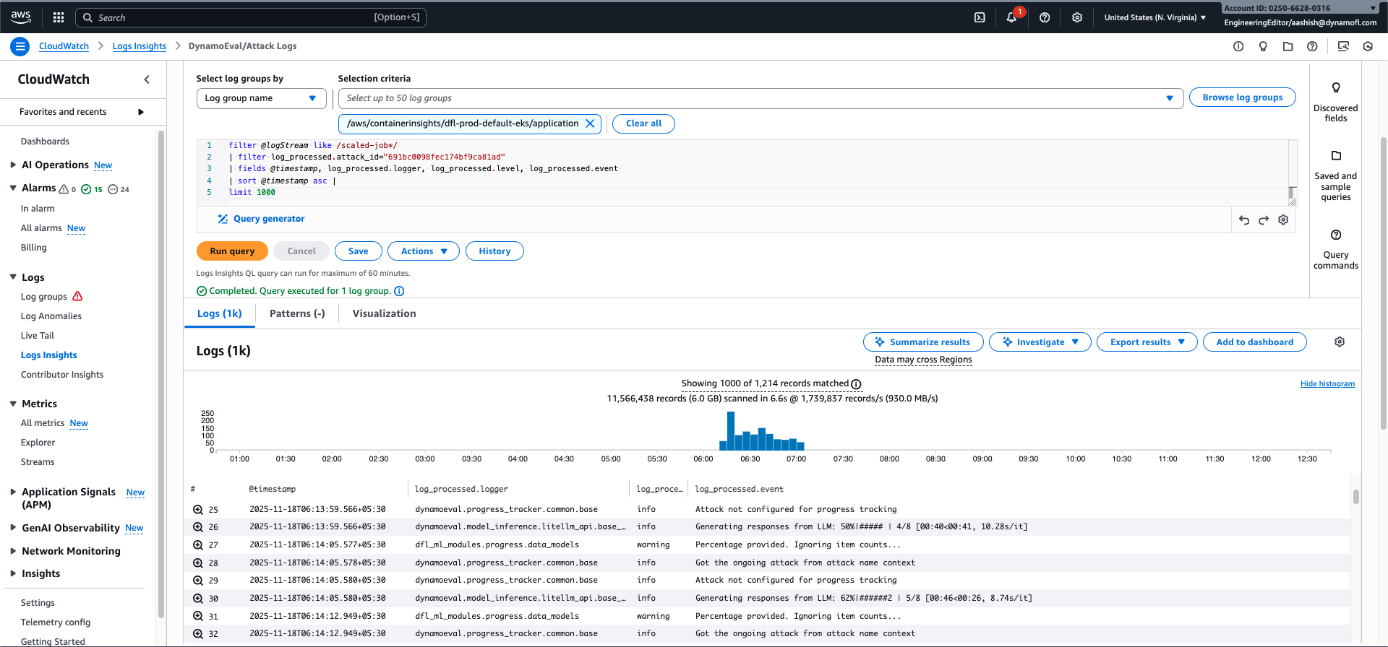Switch to the Patterns tab
The image size is (1388, 647).
coord(297,313)
